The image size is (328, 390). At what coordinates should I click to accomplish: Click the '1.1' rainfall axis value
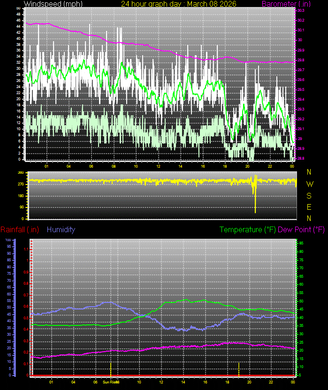(26, 249)
